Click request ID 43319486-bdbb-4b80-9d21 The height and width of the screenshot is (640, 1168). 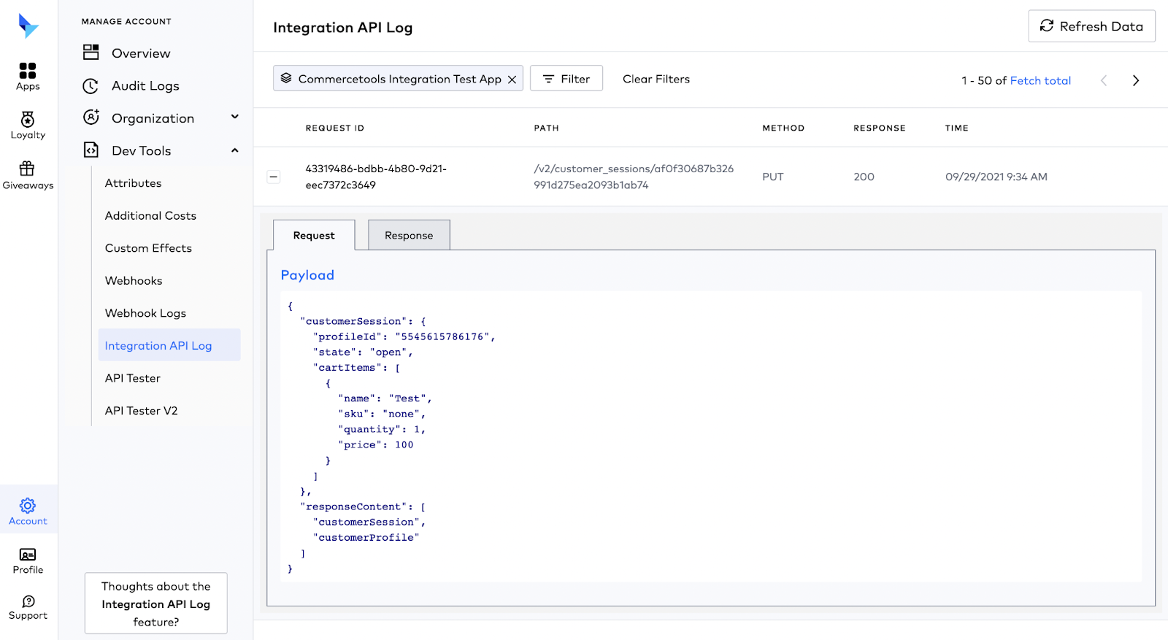pyautogui.click(x=376, y=177)
